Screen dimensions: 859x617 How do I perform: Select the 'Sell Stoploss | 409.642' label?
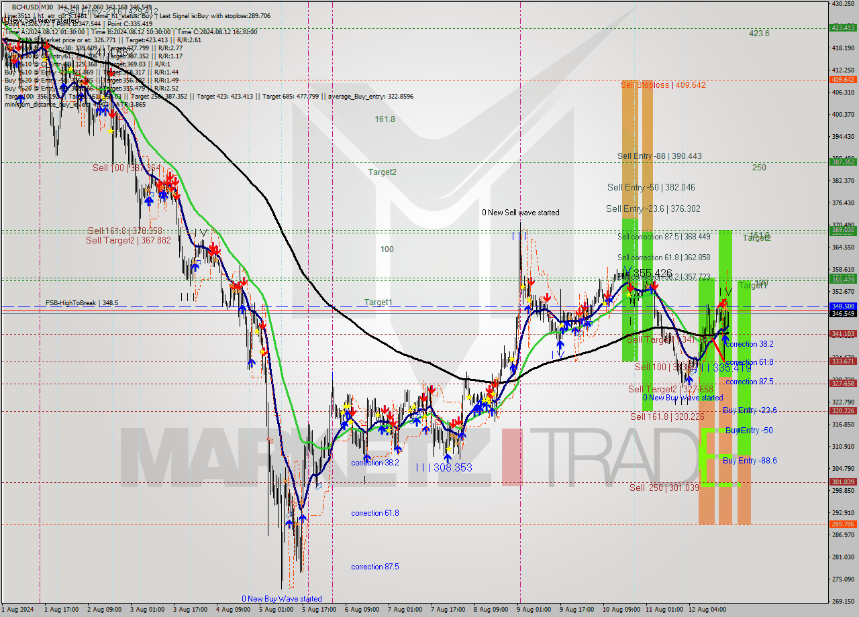click(663, 85)
